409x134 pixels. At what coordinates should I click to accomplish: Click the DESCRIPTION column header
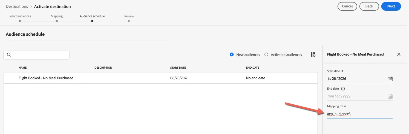[103, 68]
